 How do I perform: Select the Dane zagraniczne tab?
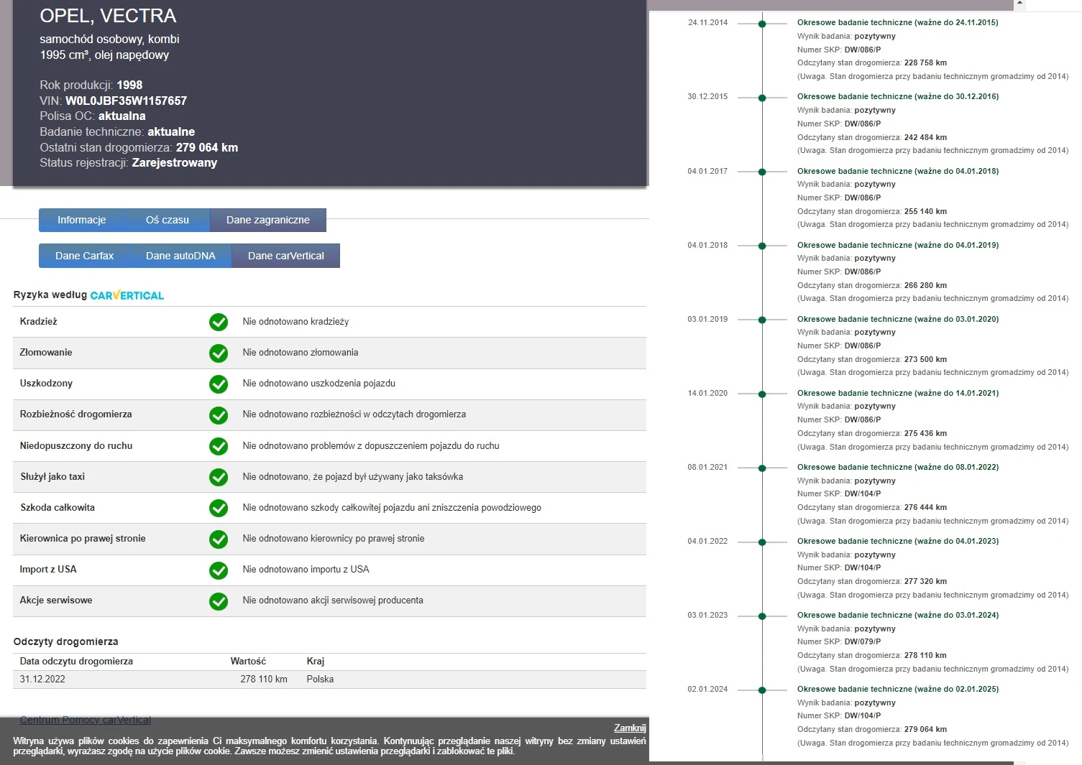pos(268,220)
